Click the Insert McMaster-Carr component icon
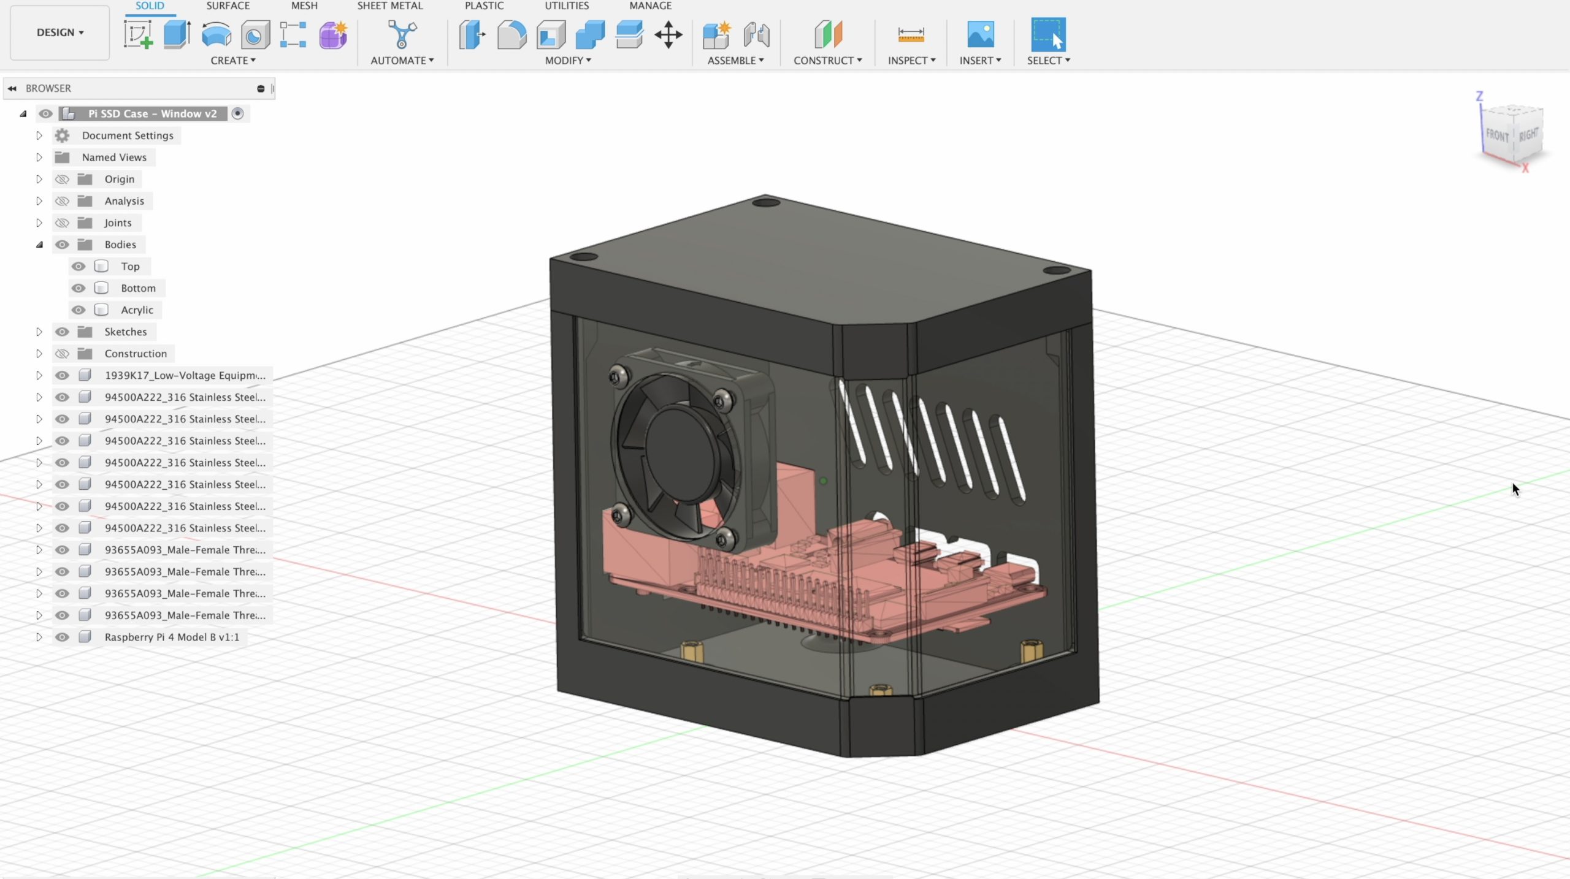 click(x=980, y=34)
